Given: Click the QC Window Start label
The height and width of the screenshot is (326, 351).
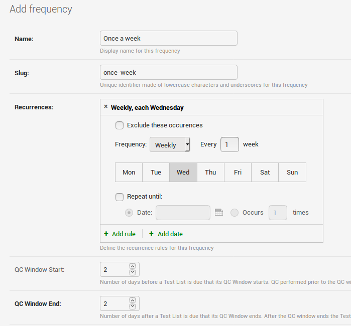Looking at the screenshot, I should (x=39, y=270).
